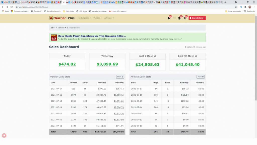Click the $263.12 Paid Out link
The image size is (257, 145).
(119, 89)
